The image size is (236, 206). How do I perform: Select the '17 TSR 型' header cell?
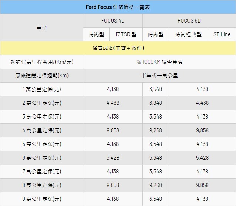[x=126, y=34]
